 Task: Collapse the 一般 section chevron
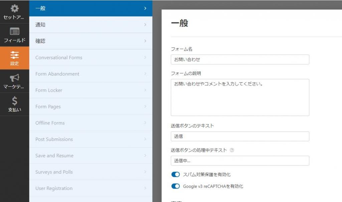coord(145,8)
